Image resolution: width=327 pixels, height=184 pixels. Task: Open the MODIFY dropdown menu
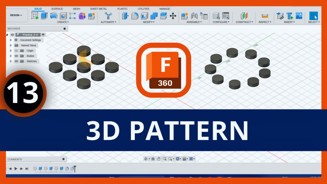click(148, 22)
